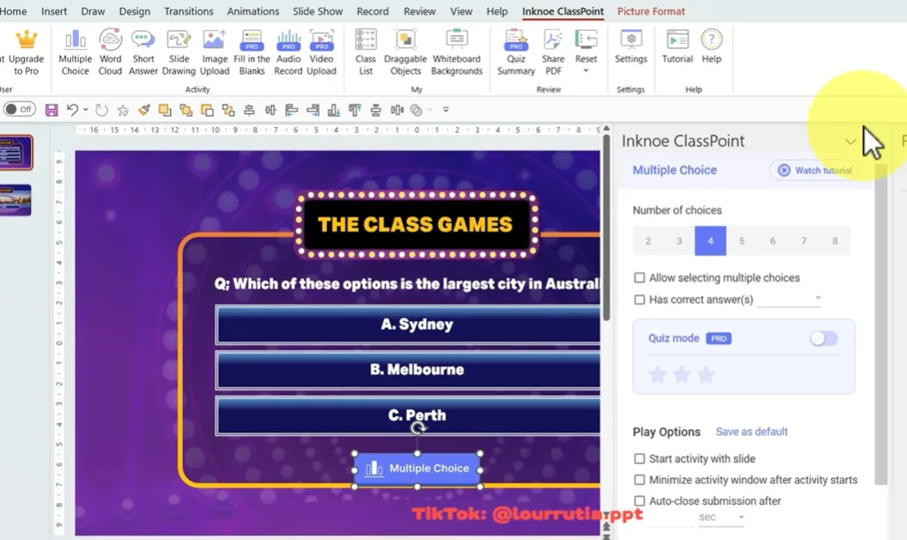Tick Start activity with slide checkbox

click(639, 459)
